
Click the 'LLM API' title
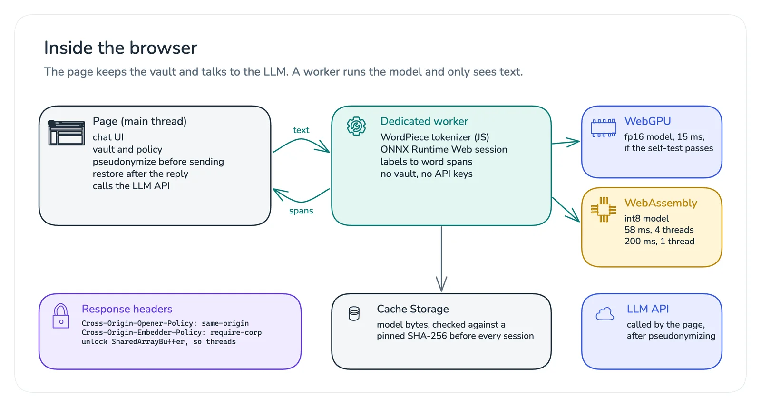click(x=648, y=309)
